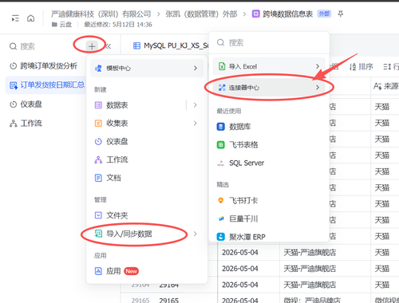
Task: Click the 跨境数据信息表 base icon in breadcrumb
Action: pyautogui.click(x=255, y=14)
